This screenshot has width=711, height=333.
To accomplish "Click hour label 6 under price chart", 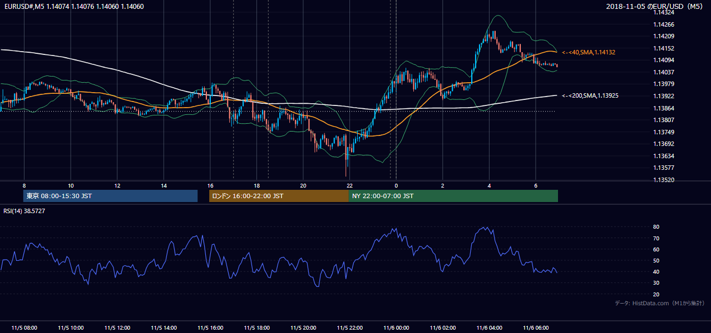I will (535, 185).
